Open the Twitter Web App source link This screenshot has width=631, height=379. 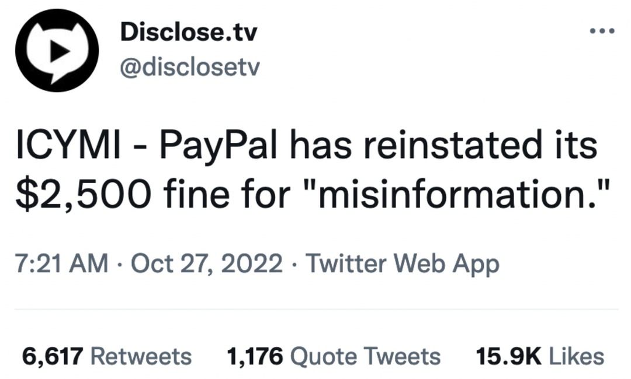click(x=403, y=264)
